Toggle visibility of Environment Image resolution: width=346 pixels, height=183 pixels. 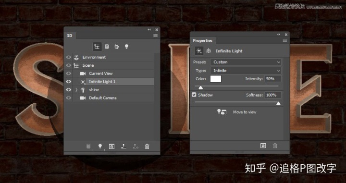click(x=69, y=57)
